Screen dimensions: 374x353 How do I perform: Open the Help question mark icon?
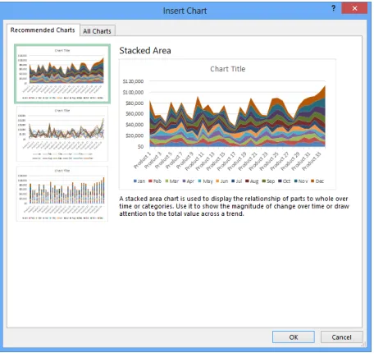(x=333, y=8)
